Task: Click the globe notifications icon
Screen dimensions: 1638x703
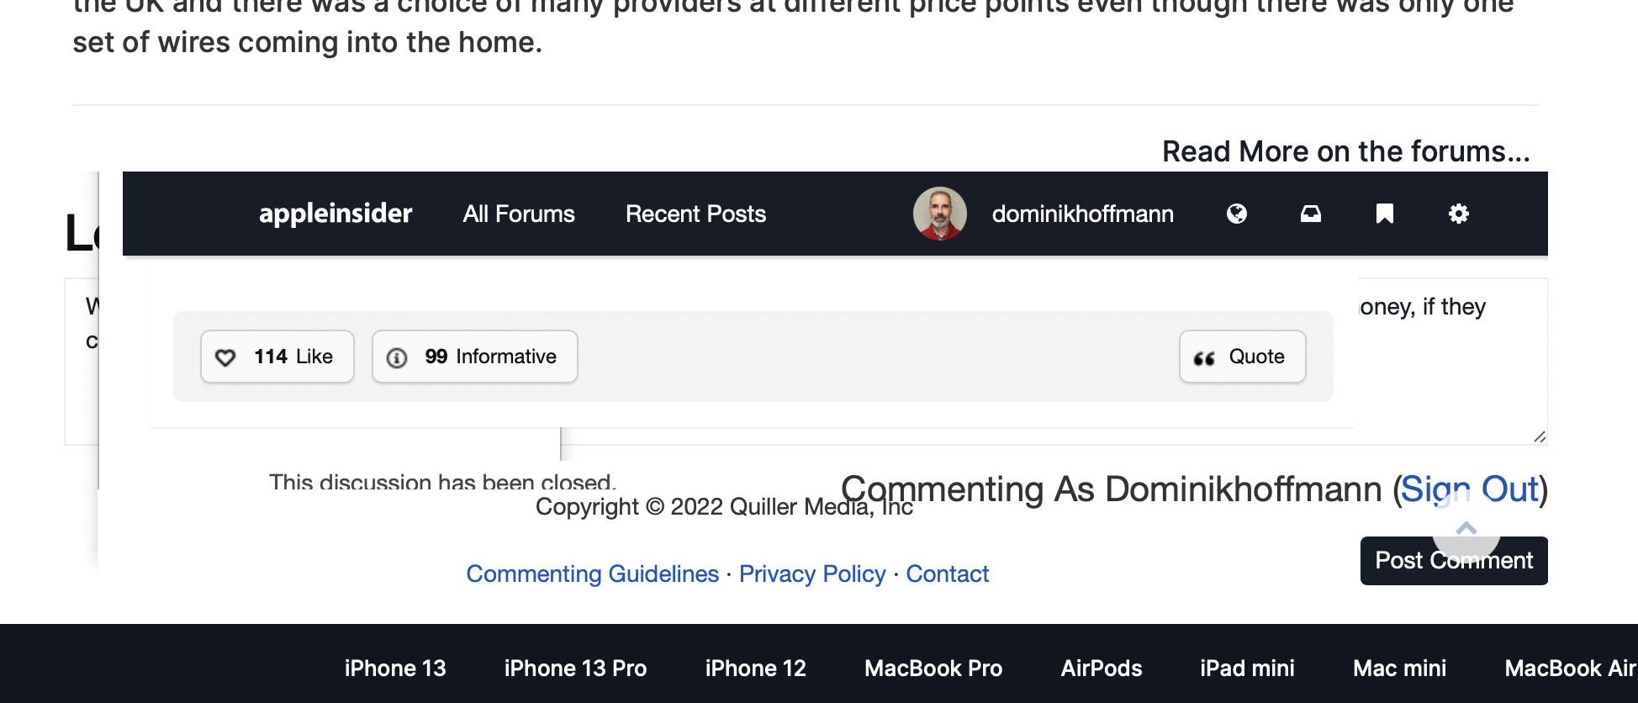Action: [1236, 214]
